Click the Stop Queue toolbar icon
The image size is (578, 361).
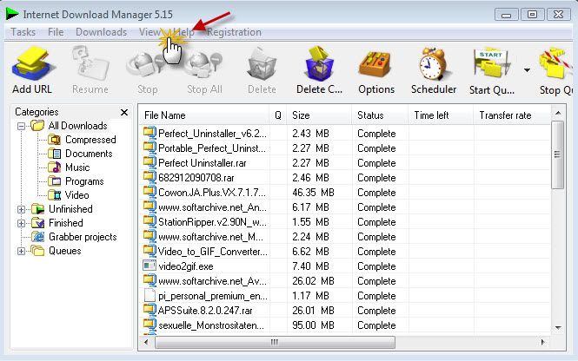pyautogui.click(x=556, y=63)
